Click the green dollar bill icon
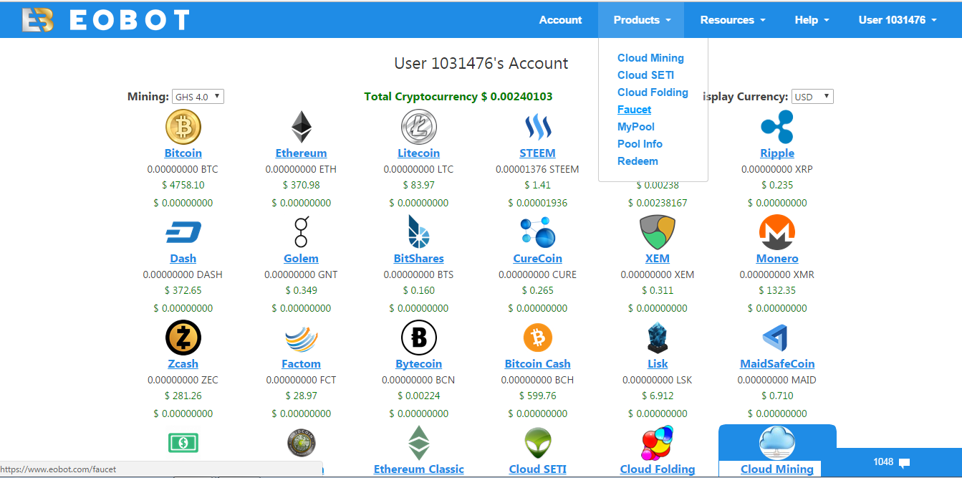962x478 pixels. click(x=183, y=443)
